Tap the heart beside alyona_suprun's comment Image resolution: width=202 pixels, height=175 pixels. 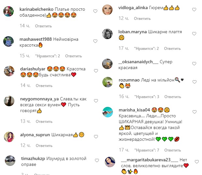(96, 137)
